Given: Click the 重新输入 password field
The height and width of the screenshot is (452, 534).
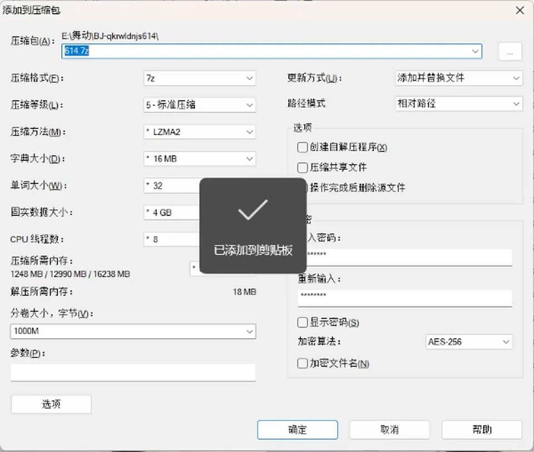Looking at the screenshot, I should pyautogui.click(x=405, y=298).
